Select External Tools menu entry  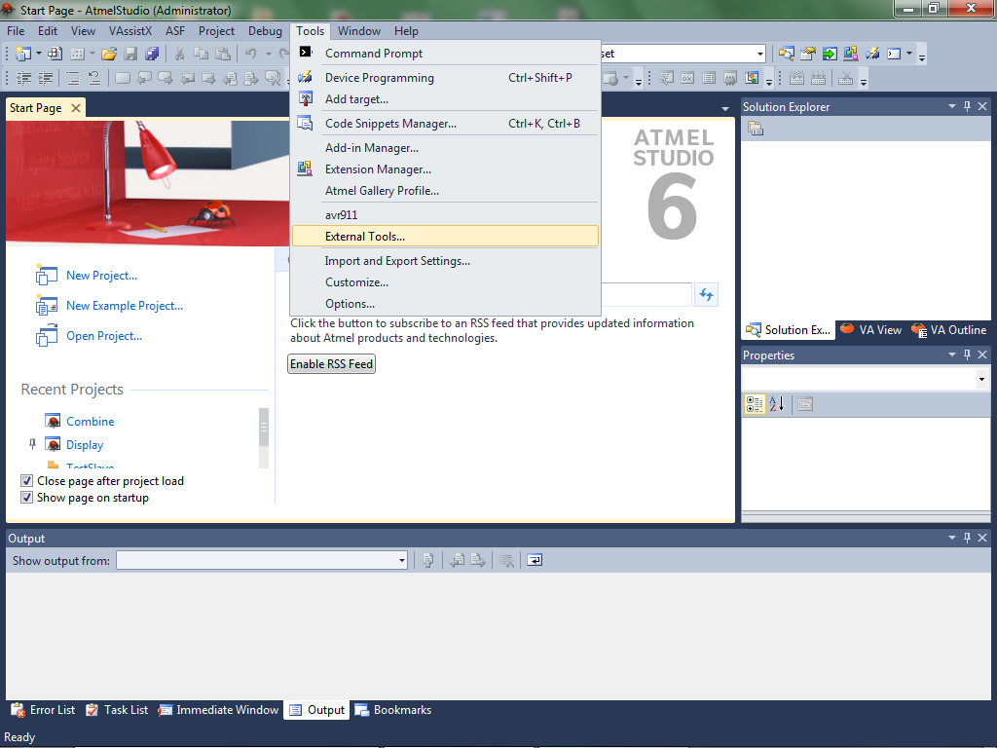445,236
